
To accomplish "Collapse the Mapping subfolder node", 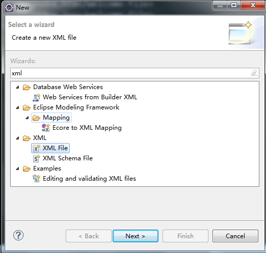I will [x=27, y=118].
